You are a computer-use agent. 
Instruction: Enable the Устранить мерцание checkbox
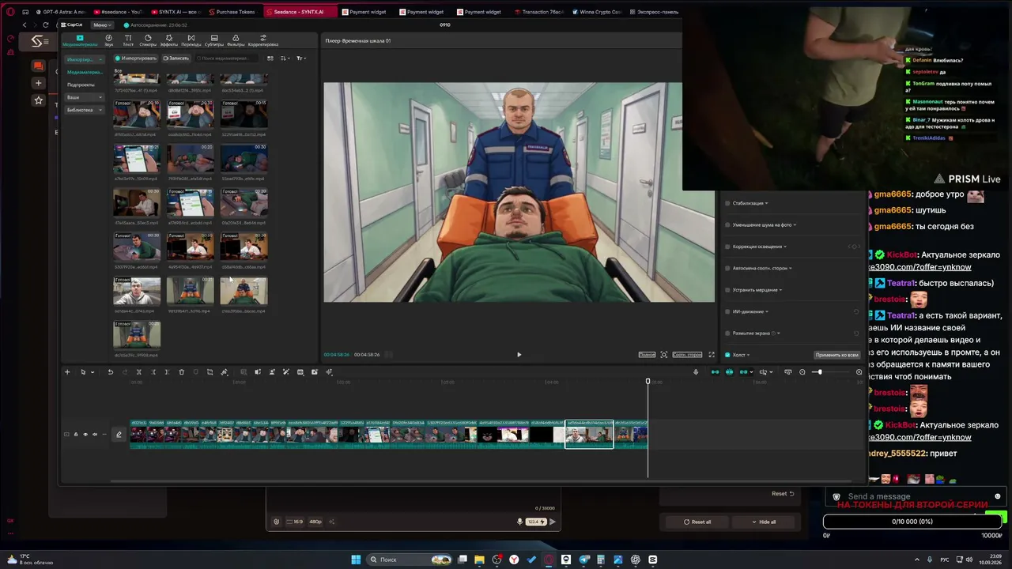727,290
